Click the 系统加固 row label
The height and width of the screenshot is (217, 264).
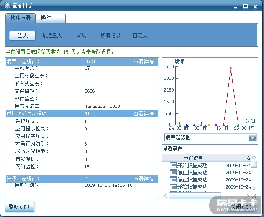tap(27, 121)
